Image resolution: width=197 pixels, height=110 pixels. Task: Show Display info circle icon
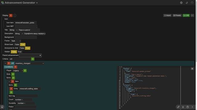tap(14, 16)
